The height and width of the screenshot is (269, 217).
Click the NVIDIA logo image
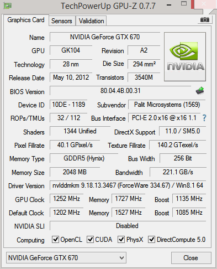point(185,57)
